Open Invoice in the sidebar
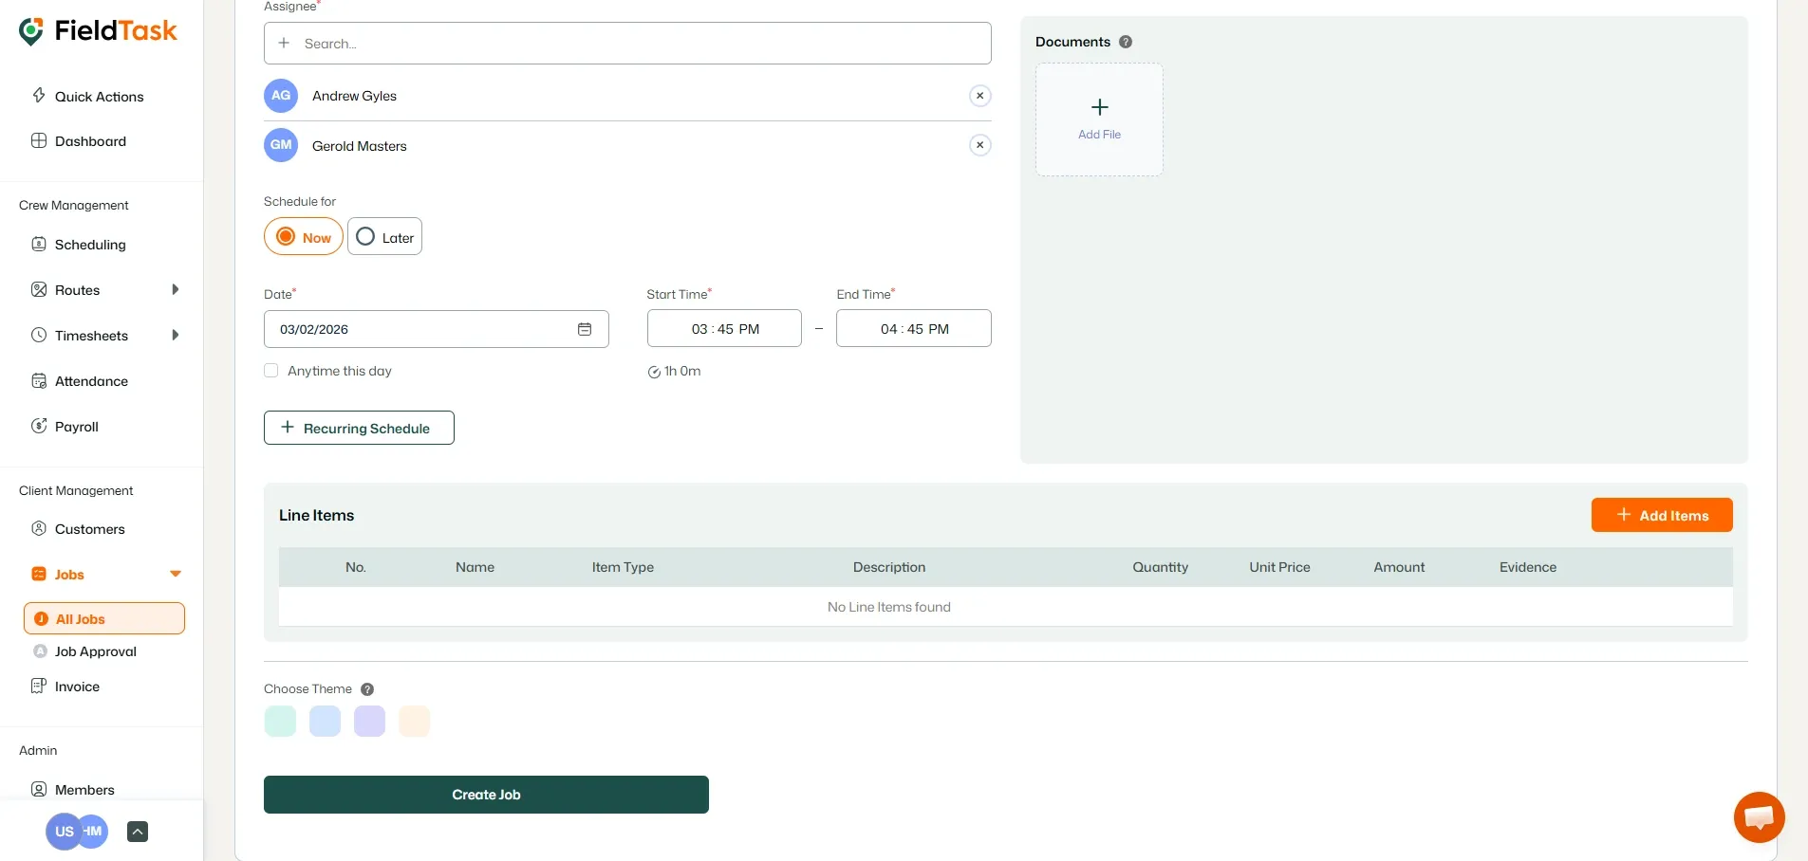Viewport: 1808px width, 861px height. [77, 687]
